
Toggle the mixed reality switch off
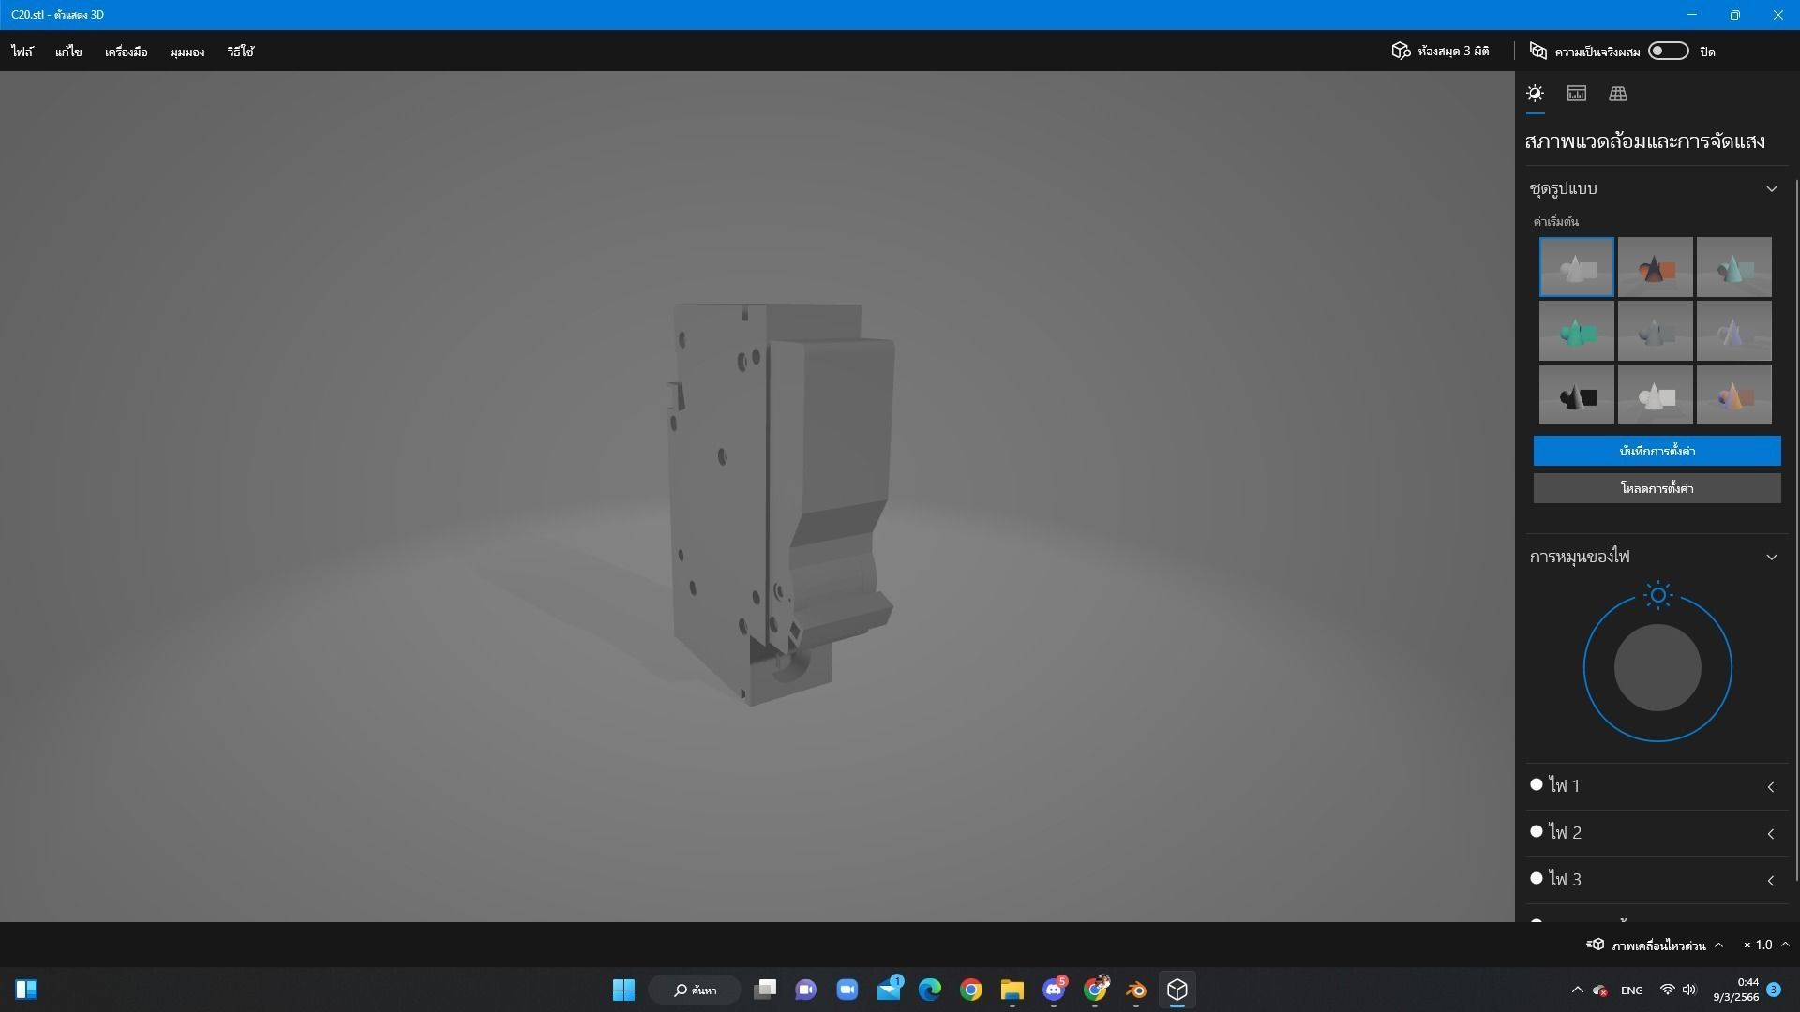(1668, 51)
